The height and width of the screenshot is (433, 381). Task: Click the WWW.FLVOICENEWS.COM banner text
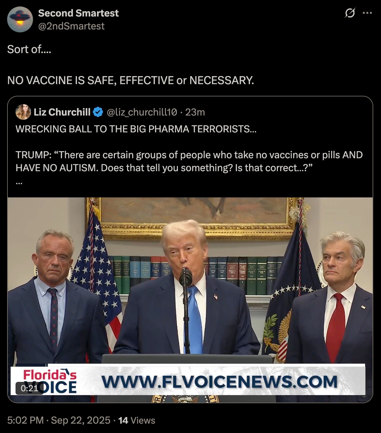click(220, 382)
